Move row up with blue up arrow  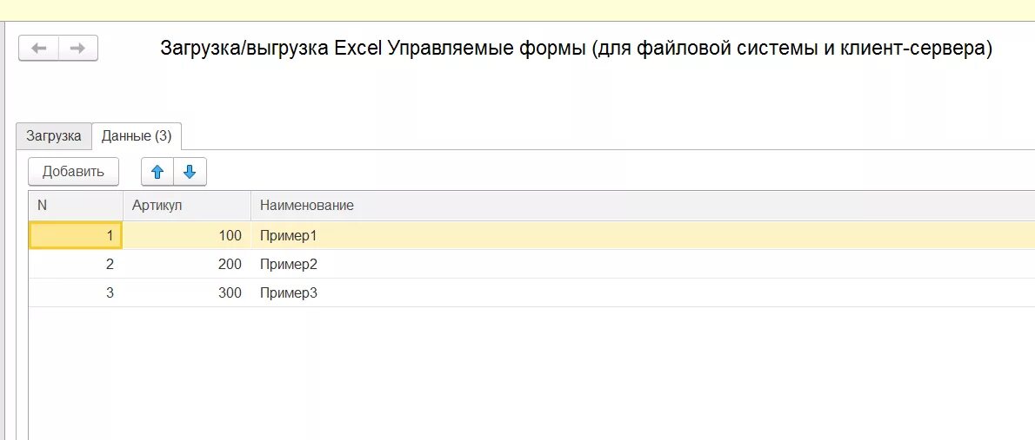[157, 172]
